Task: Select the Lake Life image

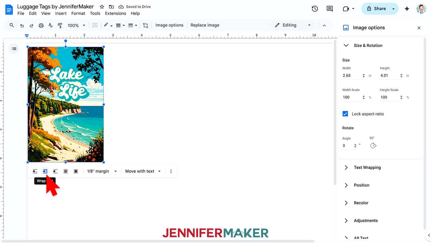Action: coord(66,104)
